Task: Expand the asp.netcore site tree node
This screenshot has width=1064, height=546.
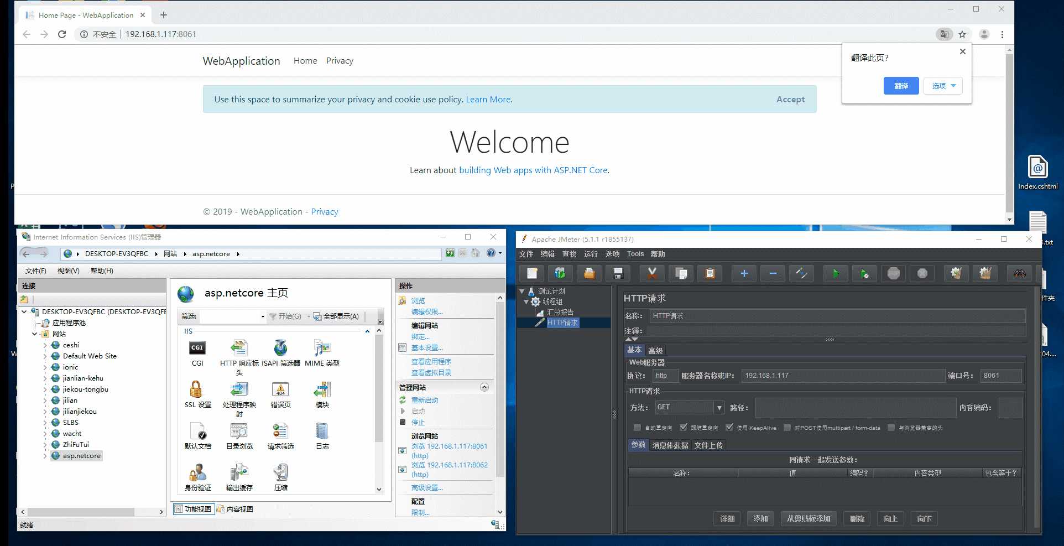Action: pos(45,456)
